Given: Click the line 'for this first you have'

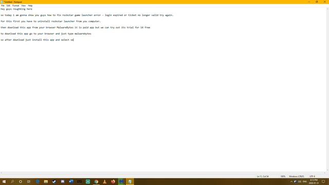Looking at the screenshot, I should (x=50, y=21).
